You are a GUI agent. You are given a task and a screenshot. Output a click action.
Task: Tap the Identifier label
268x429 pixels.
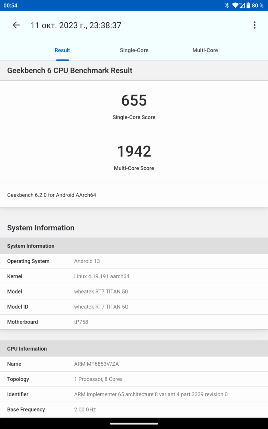coord(18,394)
